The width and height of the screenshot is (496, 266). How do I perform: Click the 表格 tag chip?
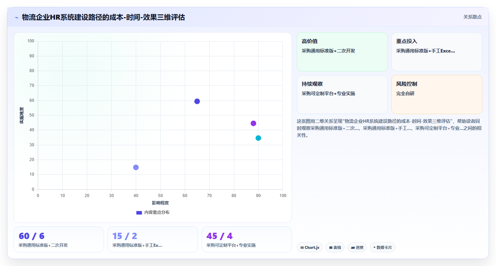(335, 247)
